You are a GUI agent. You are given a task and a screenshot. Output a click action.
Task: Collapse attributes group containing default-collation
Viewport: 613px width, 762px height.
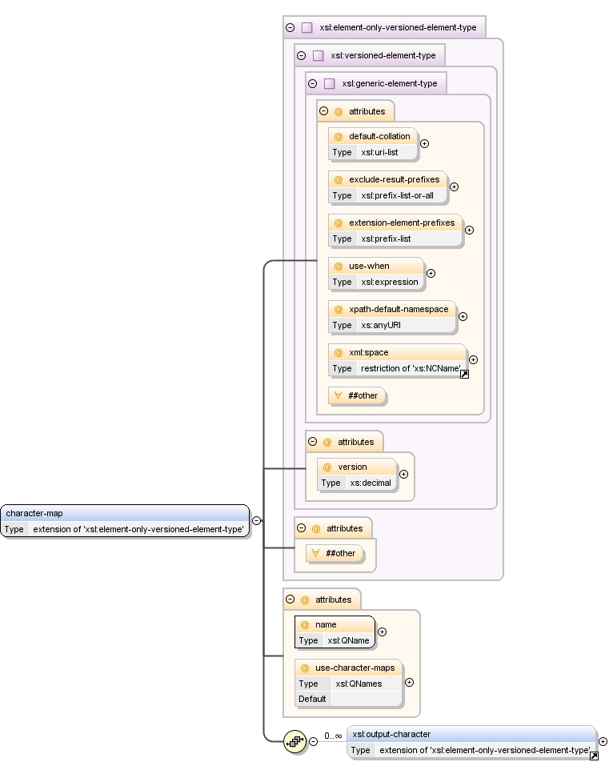click(x=323, y=111)
